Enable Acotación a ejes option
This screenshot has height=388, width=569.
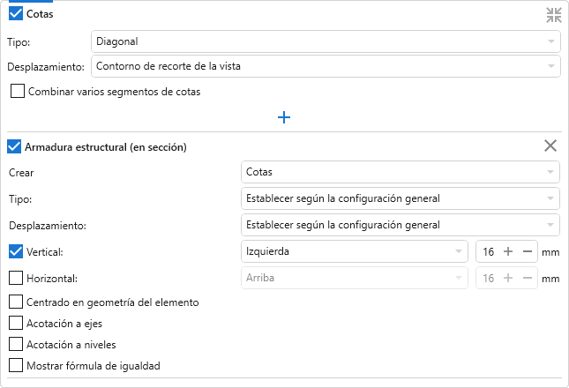coord(15,323)
